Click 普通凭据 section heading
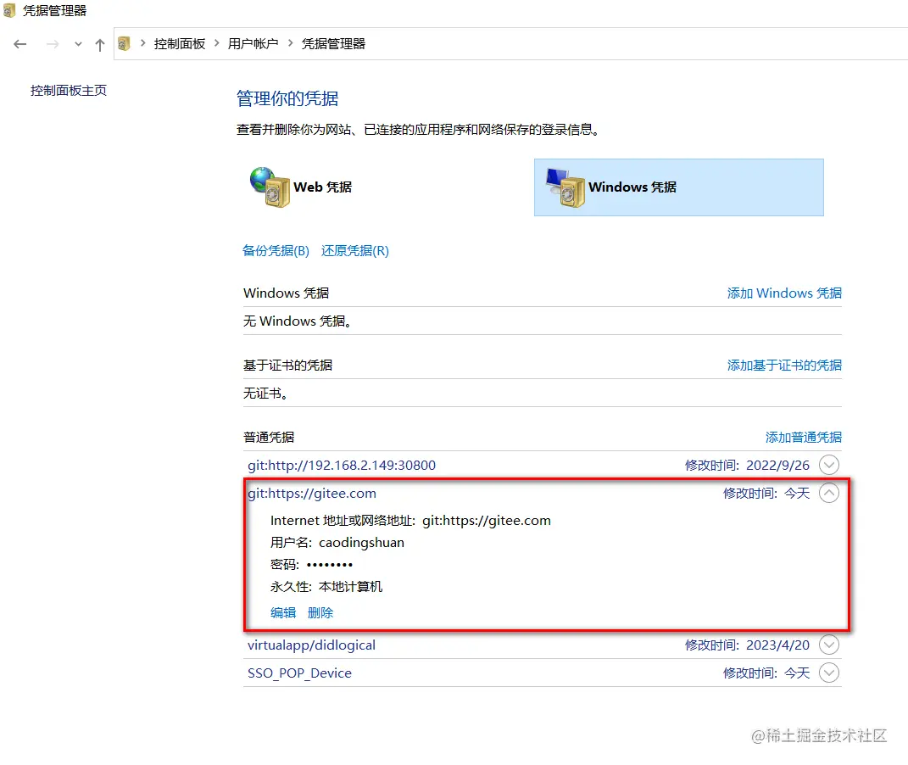Image resolution: width=908 pixels, height=765 pixels. tap(269, 438)
